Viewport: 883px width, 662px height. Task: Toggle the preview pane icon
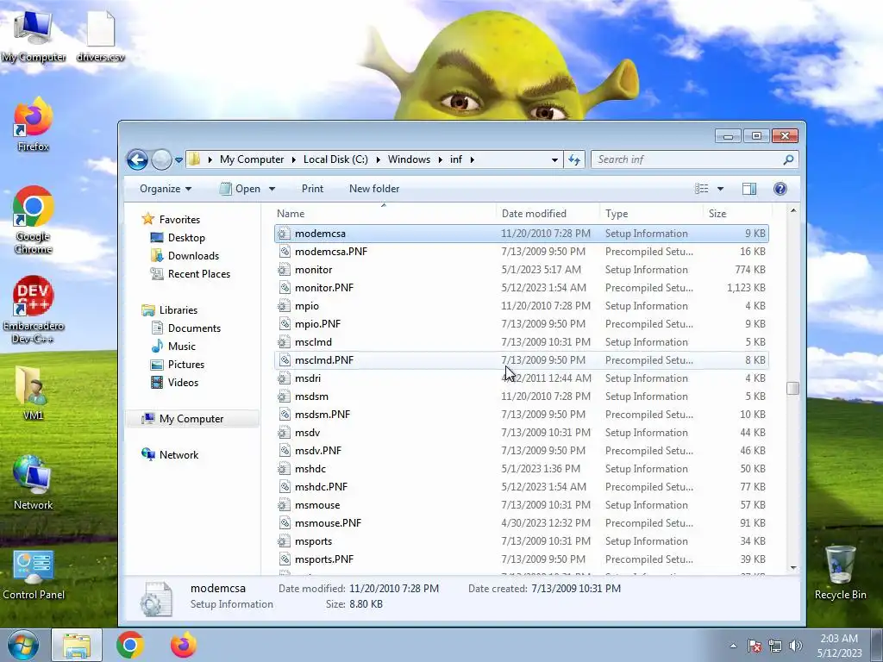point(749,189)
